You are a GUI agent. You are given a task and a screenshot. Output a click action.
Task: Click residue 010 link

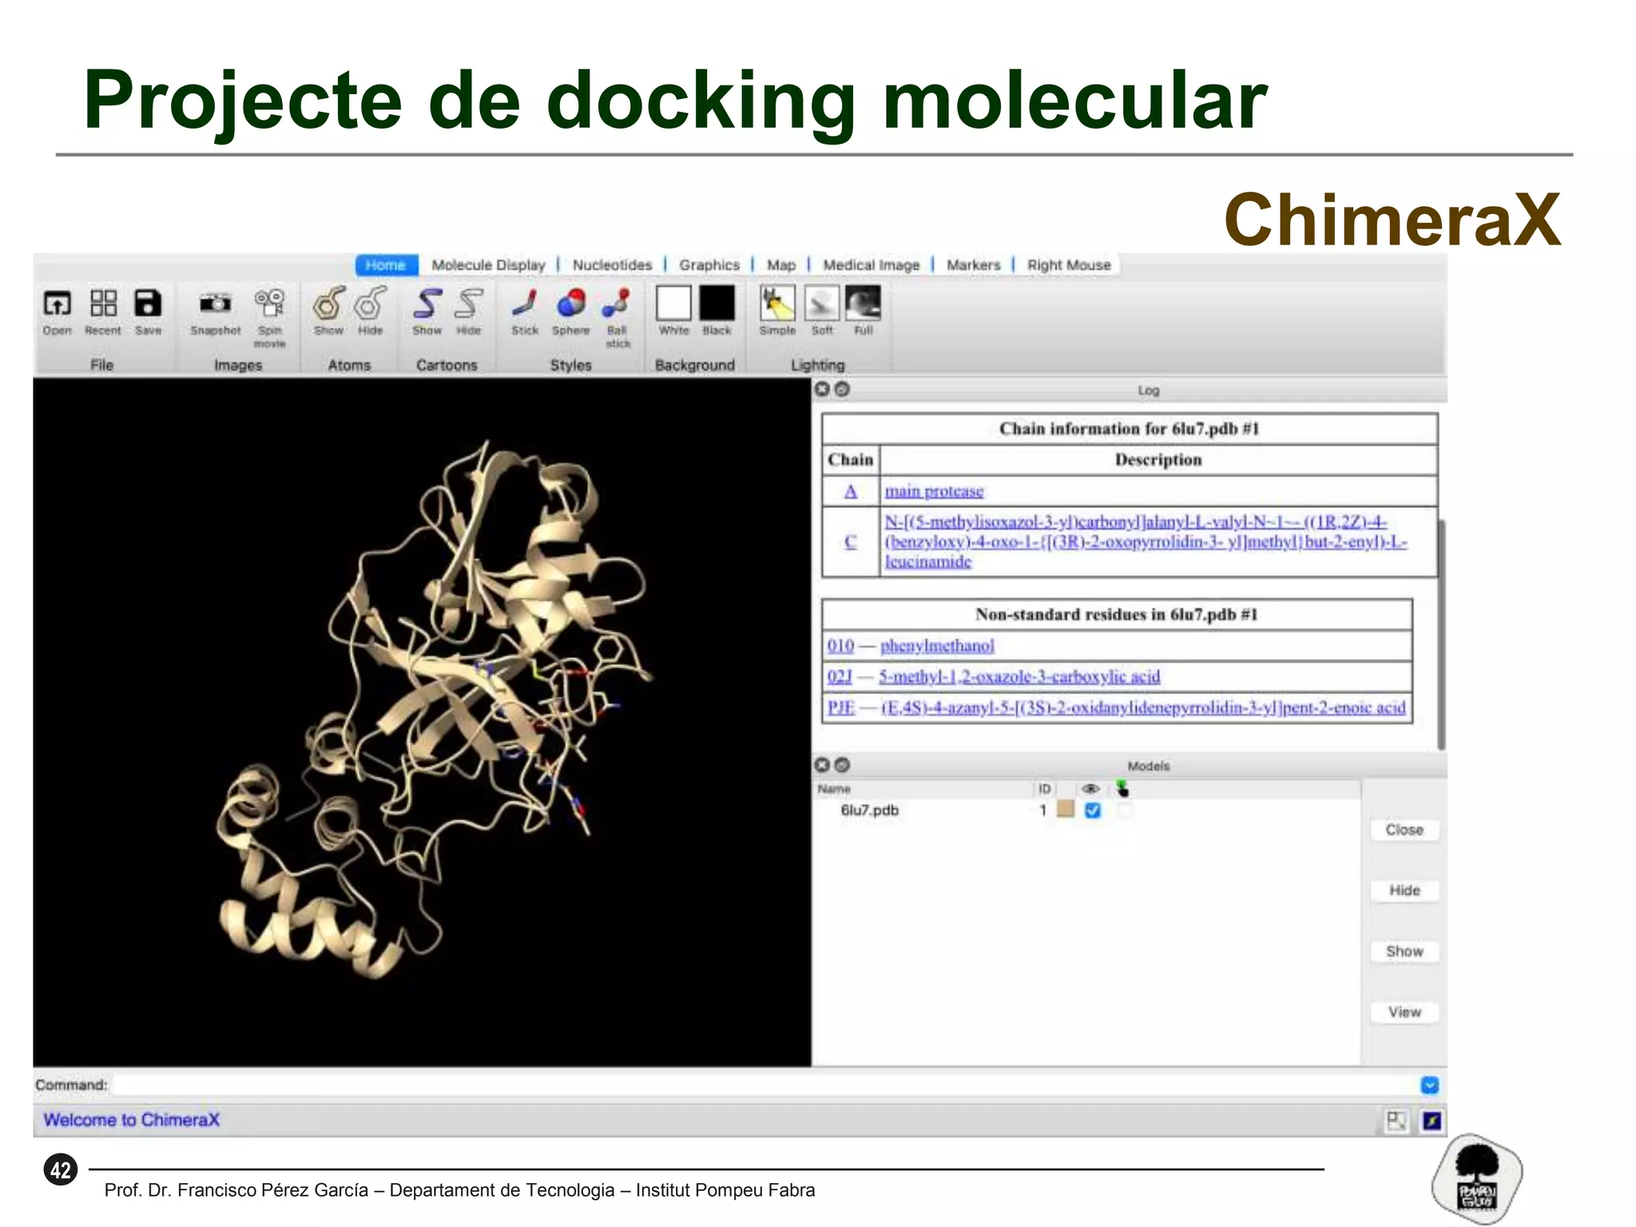(840, 645)
